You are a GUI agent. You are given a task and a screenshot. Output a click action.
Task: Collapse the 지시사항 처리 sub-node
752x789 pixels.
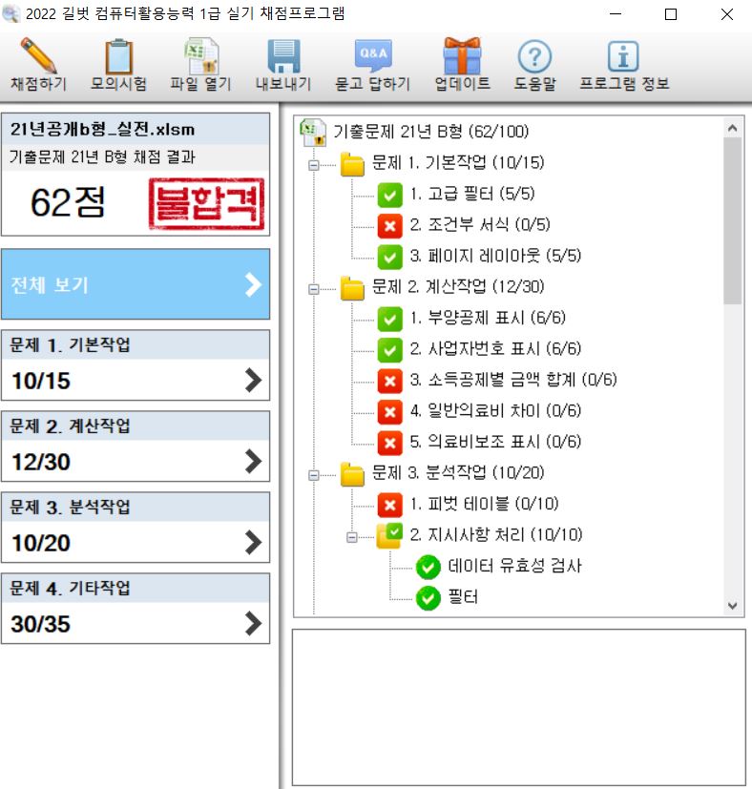point(352,536)
